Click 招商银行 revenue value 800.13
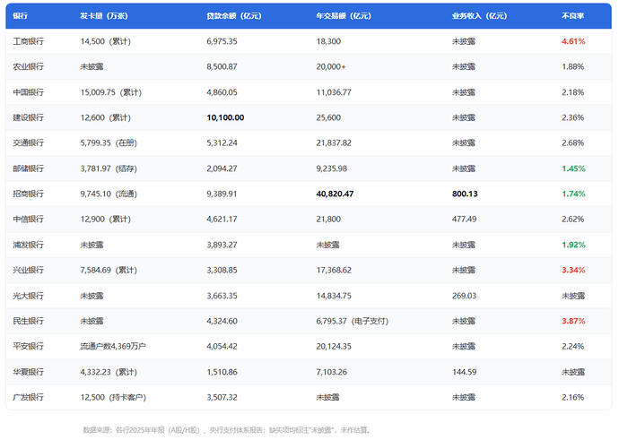 pyautogui.click(x=465, y=194)
